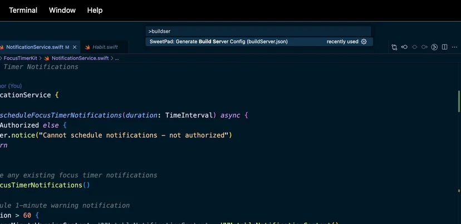Click the 'Timer Notifications' comment line
This screenshot has width=461, height=224.
pyautogui.click(x=41, y=67)
